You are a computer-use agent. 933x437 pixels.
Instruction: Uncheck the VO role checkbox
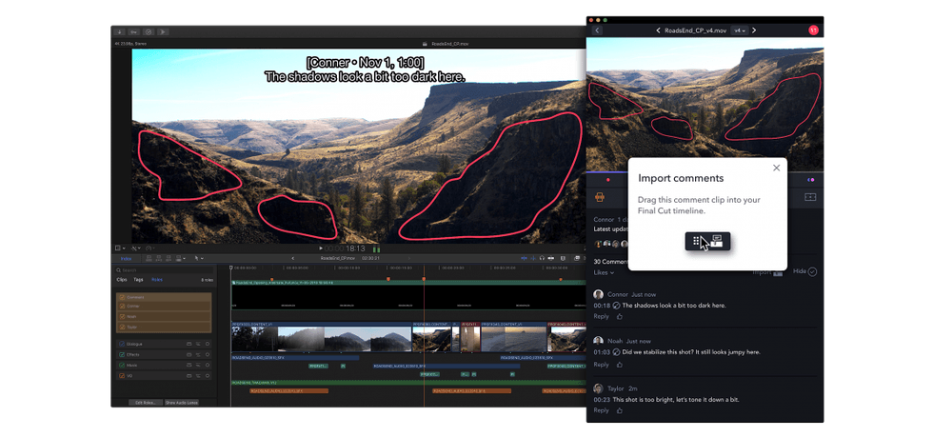(x=122, y=376)
